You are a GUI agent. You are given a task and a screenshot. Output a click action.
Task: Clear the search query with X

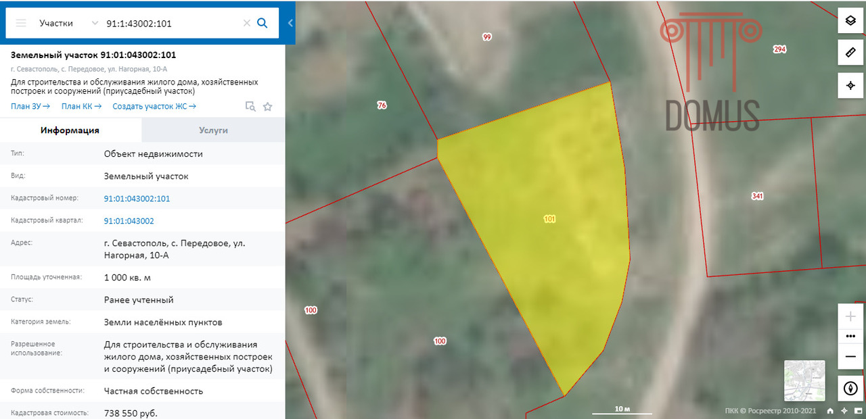tap(247, 23)
